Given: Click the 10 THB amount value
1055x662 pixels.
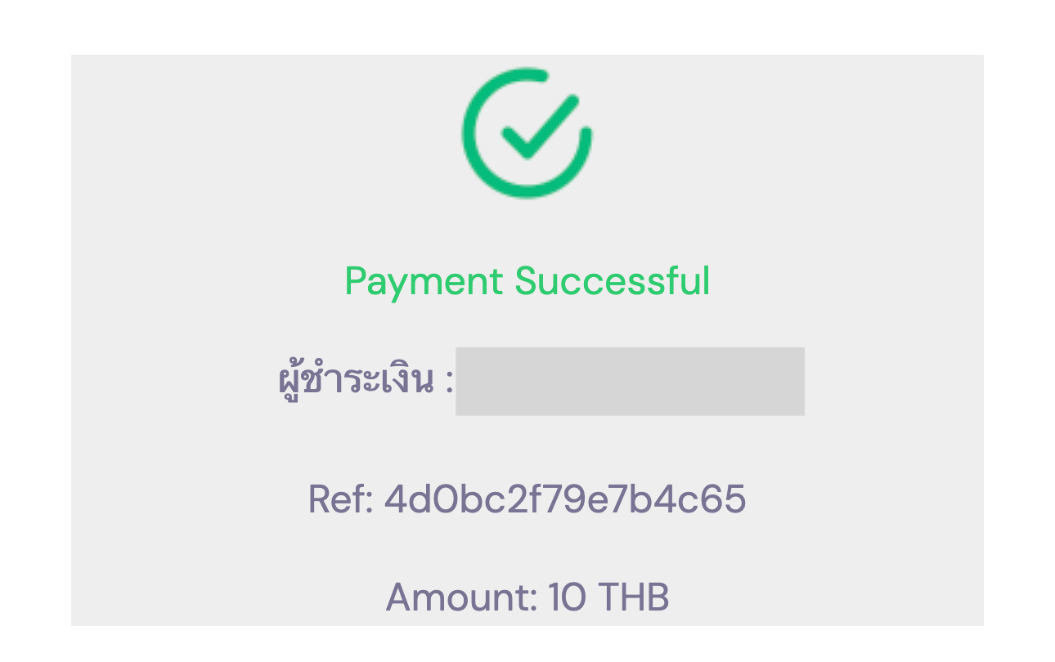Looking at the screenshot, I should point(609,597).
